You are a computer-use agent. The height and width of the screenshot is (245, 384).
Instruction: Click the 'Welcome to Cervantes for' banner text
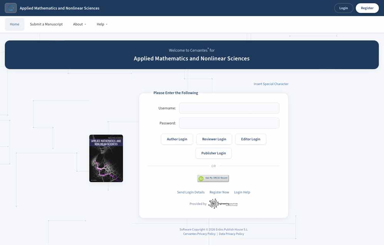click(192, 50)
